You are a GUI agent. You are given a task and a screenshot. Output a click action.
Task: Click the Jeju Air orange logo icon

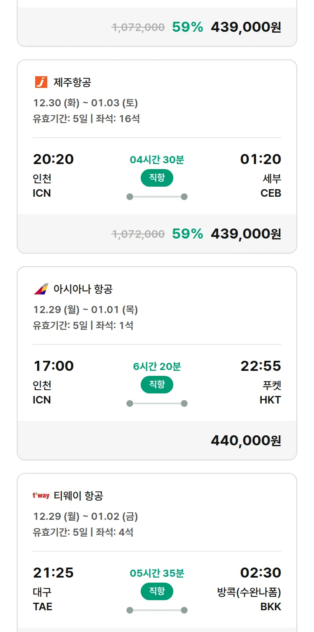tap(41, 82)
